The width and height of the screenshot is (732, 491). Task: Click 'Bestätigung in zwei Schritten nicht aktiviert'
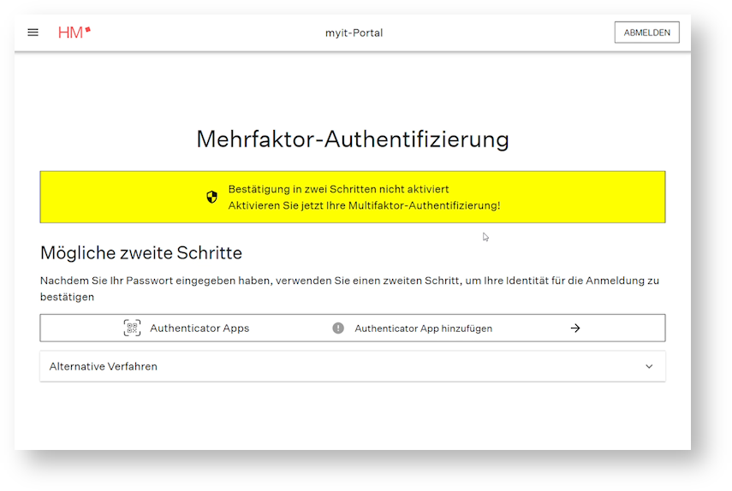pyautogui.click(x=338, y=189)
